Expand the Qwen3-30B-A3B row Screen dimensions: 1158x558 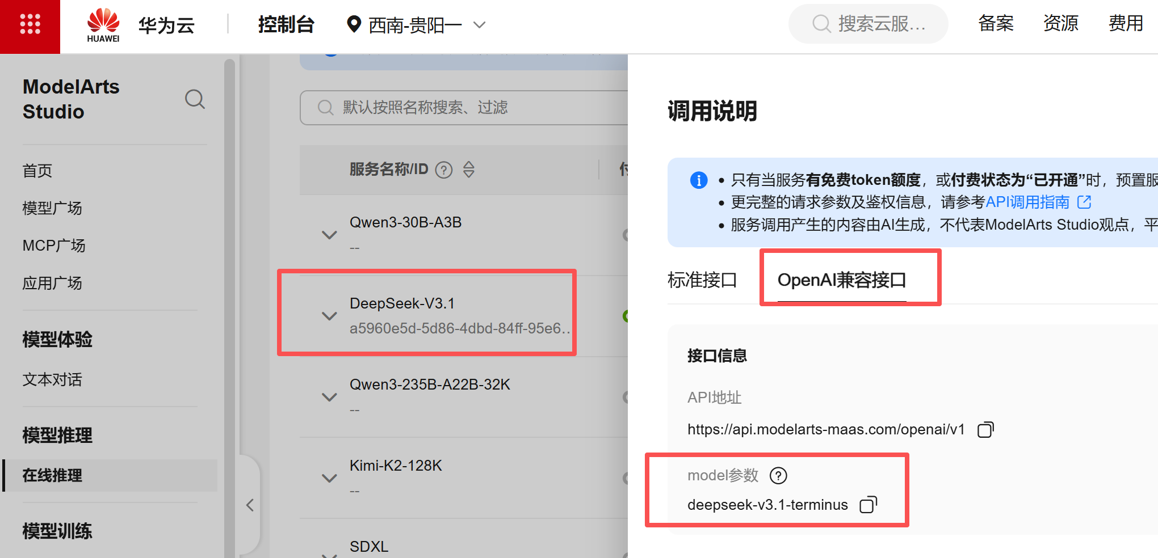(x=329, y=235)
